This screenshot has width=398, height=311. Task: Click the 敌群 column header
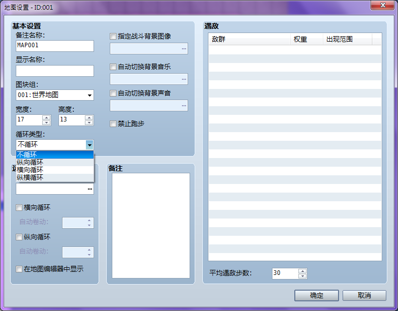tap(250, 39)
